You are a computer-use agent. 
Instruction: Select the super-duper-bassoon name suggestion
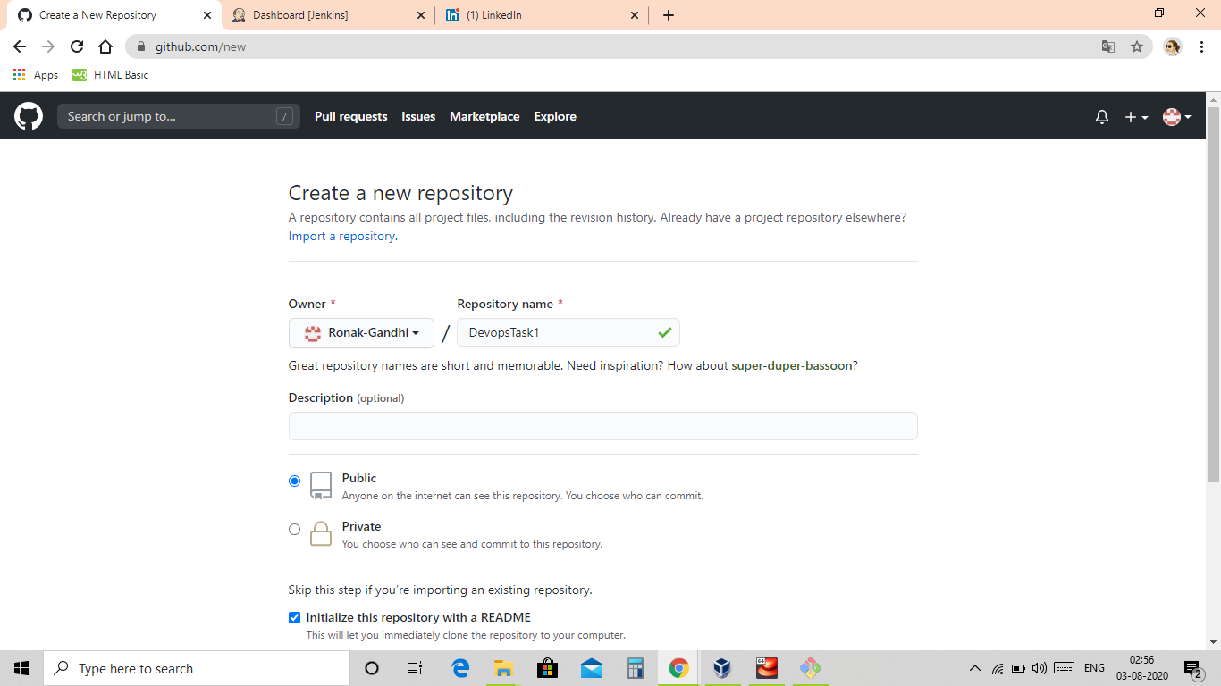point(792,365)
